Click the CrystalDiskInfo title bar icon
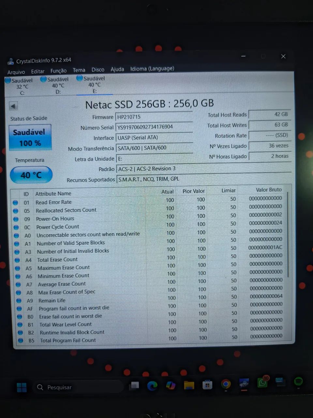This screenshot has width=313, height=418. pos(11,61)
